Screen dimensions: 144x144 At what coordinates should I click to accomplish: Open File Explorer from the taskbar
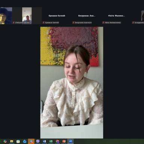[x=12, y=141]
